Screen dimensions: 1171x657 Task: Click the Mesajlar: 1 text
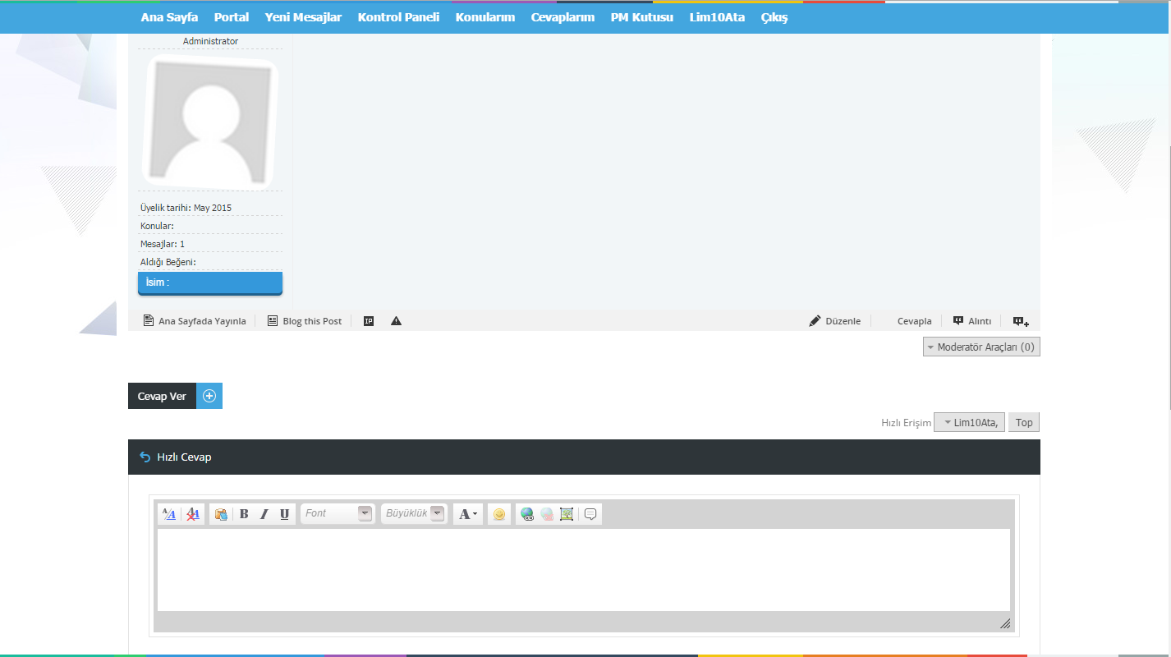coord(163,244)
